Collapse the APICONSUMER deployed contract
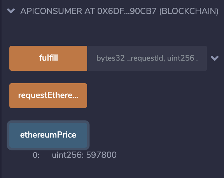Screen dimensions: 224x178 11,11
